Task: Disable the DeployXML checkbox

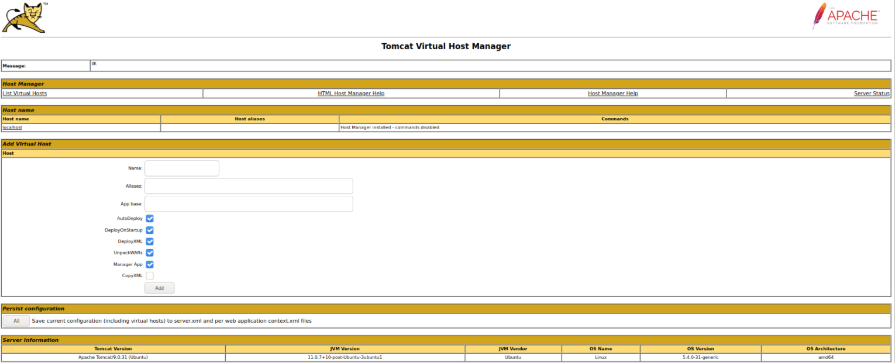Action: 150,241
